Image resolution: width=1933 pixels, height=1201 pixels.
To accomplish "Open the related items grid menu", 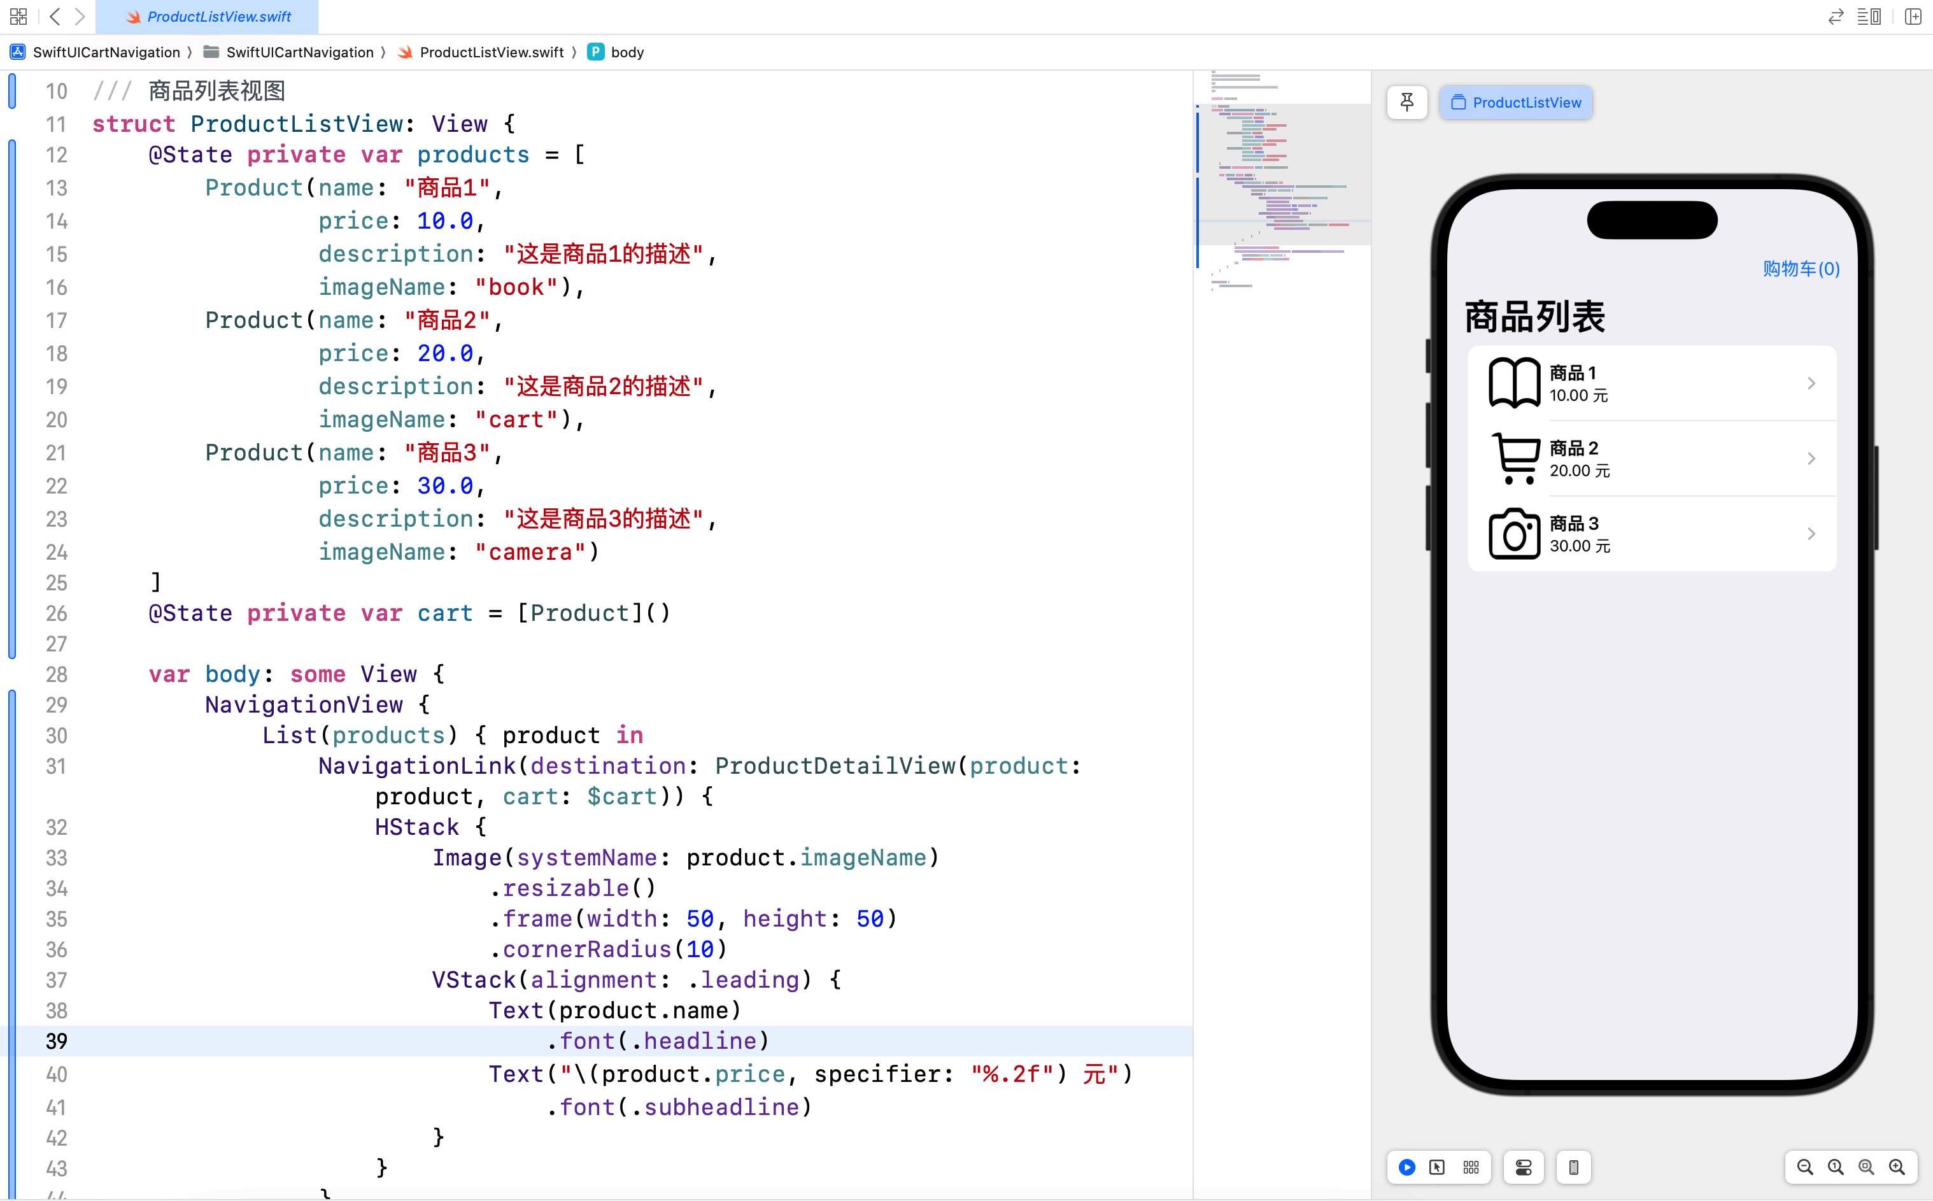I will (x=18, y=16).
